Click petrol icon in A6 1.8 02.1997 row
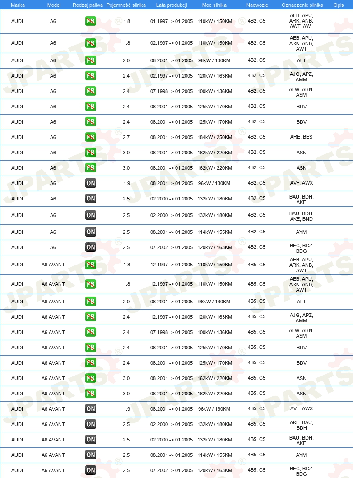Screen dimensions: 353x478 (x=91, y=43)
